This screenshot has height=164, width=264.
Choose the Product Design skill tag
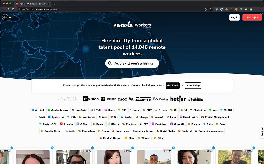click(110, 138)
